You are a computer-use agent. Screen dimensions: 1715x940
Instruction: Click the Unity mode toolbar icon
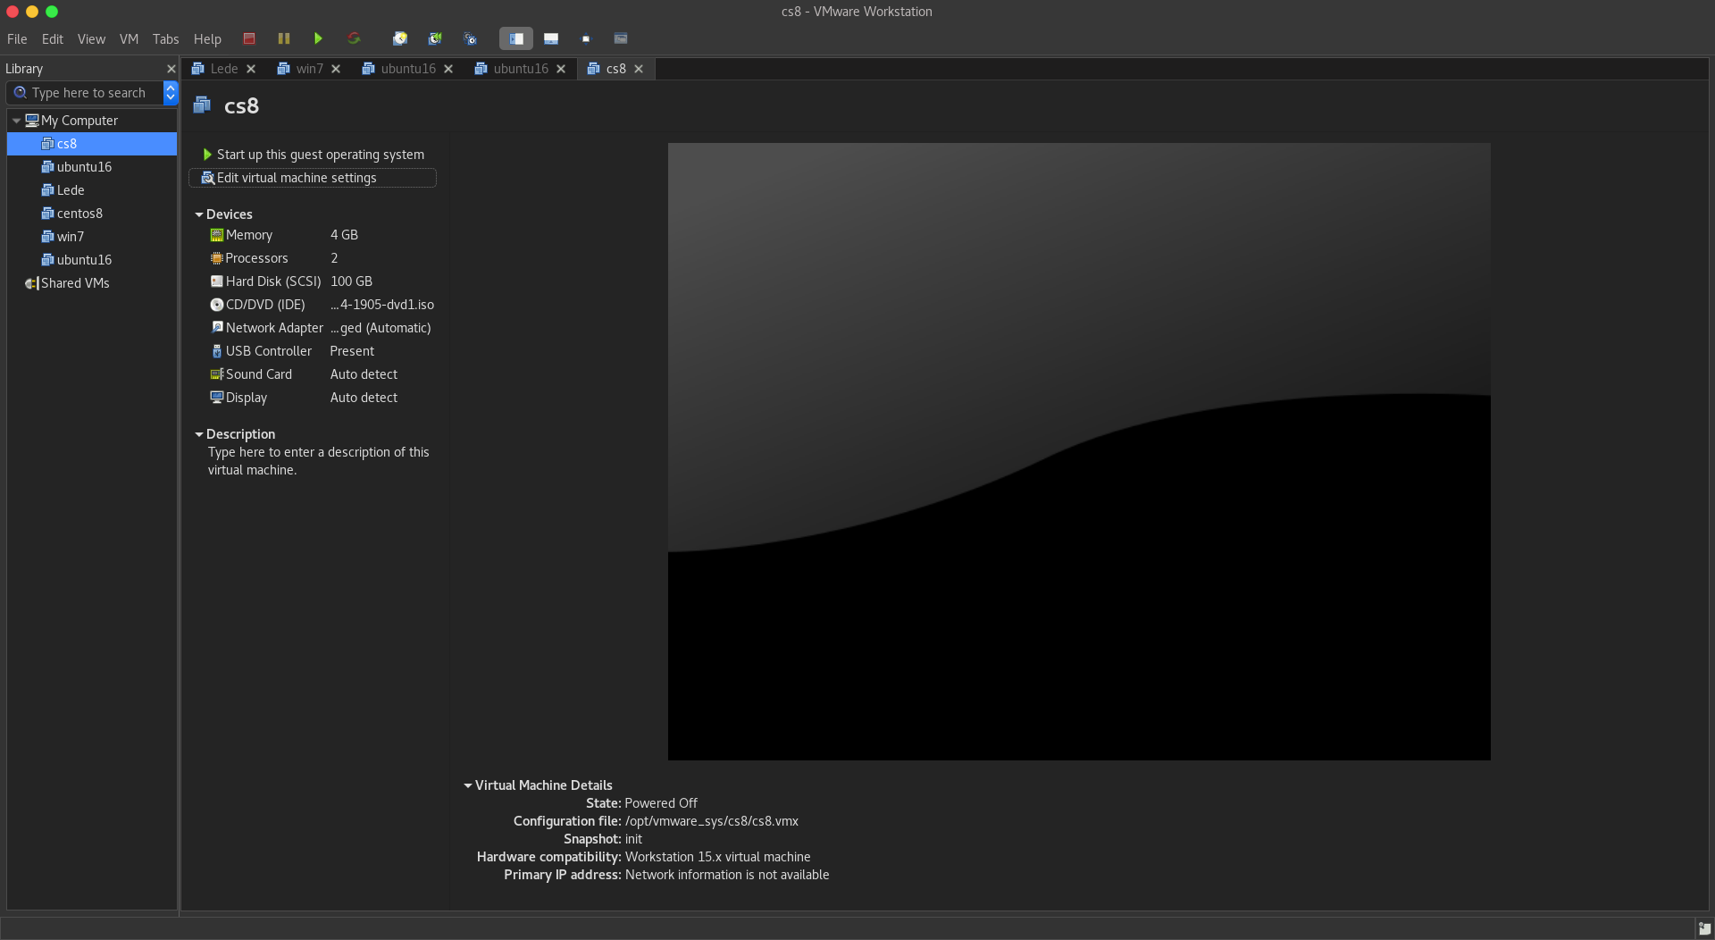(x=621, y=38)
